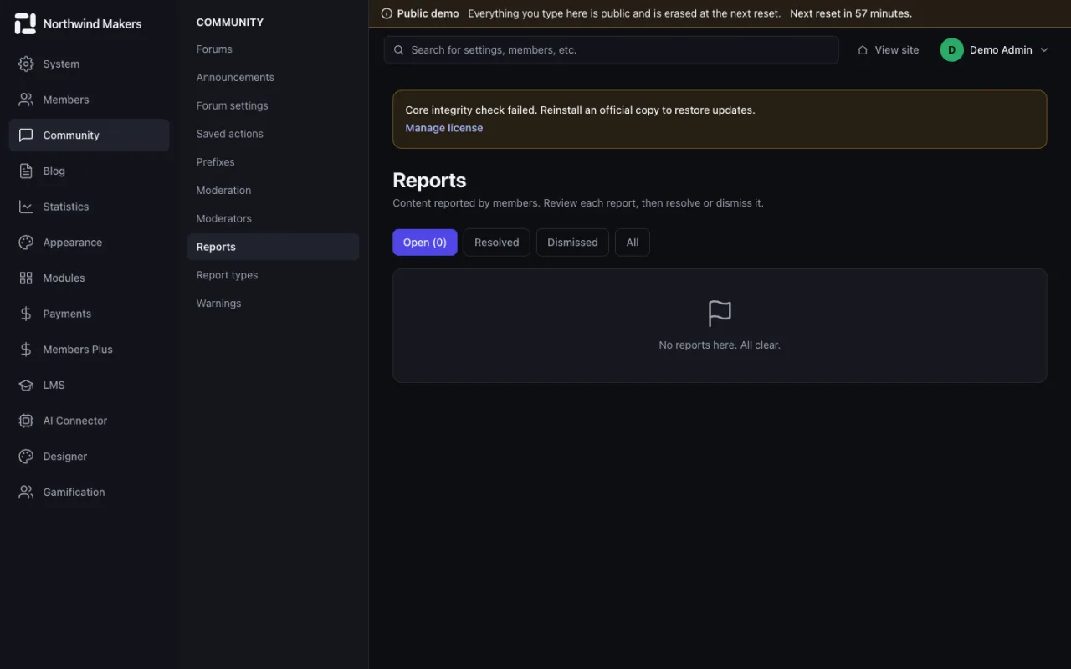This screenshot has width=1071, height=669.
Task: Click the "Next reset in 57 minutes." text
Action: click(851, 13)
